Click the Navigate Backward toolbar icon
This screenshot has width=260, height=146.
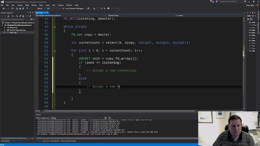tap(4, 9)
